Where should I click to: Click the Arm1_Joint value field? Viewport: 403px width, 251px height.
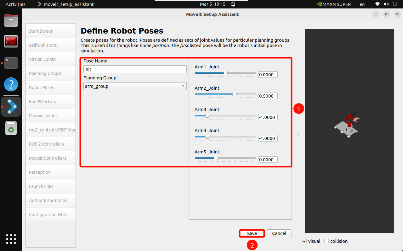click(x=268, y=75)
